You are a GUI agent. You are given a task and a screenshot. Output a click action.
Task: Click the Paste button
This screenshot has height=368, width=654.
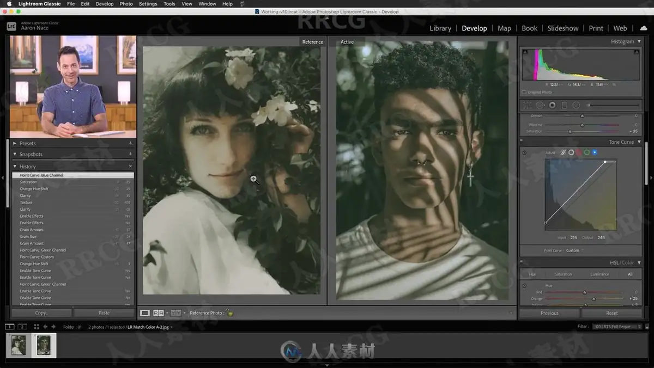click(x=104, y=313)
